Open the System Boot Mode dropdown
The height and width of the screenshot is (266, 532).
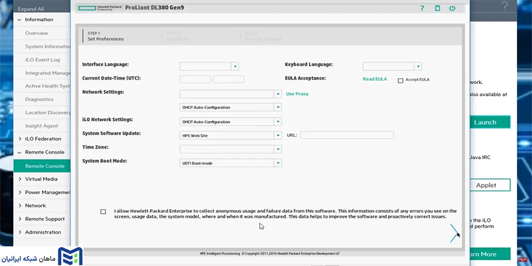point(230,163)
